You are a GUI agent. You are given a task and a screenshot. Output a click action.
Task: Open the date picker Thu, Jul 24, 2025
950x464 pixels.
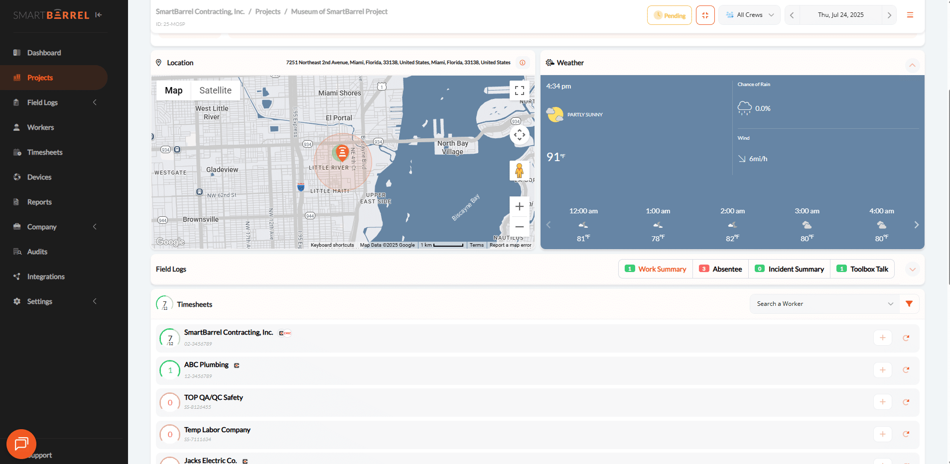840,15
